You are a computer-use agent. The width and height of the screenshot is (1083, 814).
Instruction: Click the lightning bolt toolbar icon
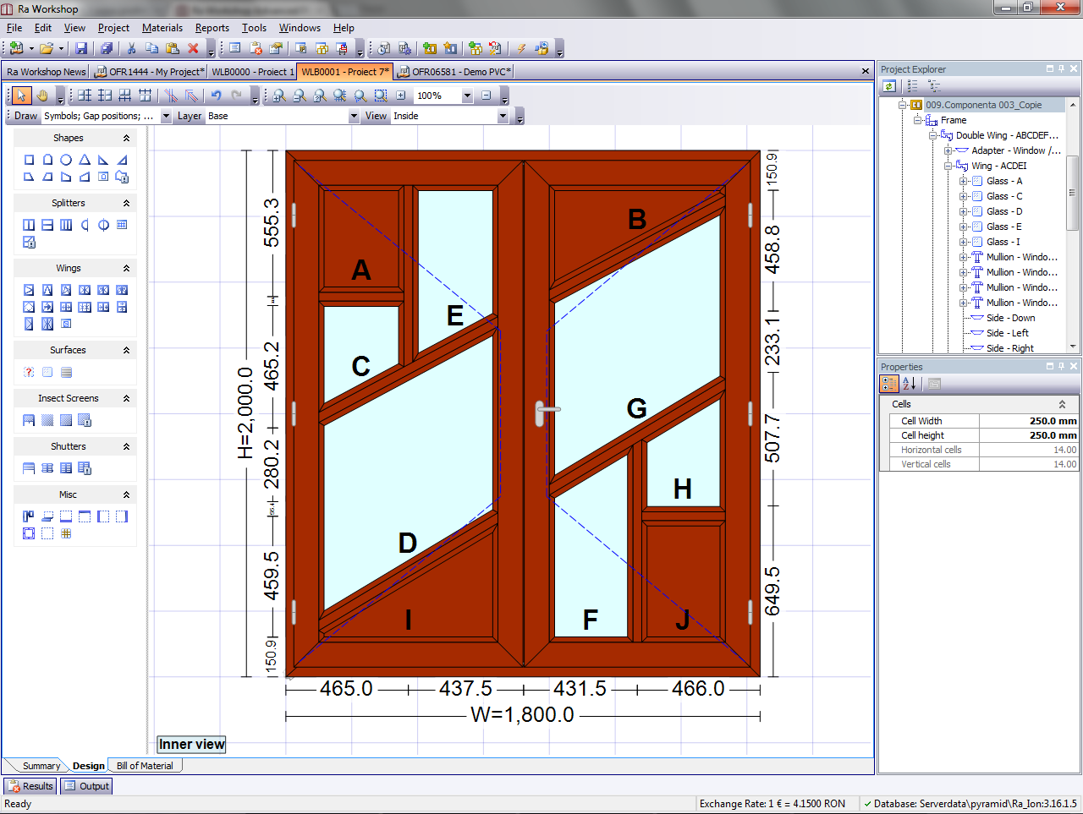[x=521, y=49]
